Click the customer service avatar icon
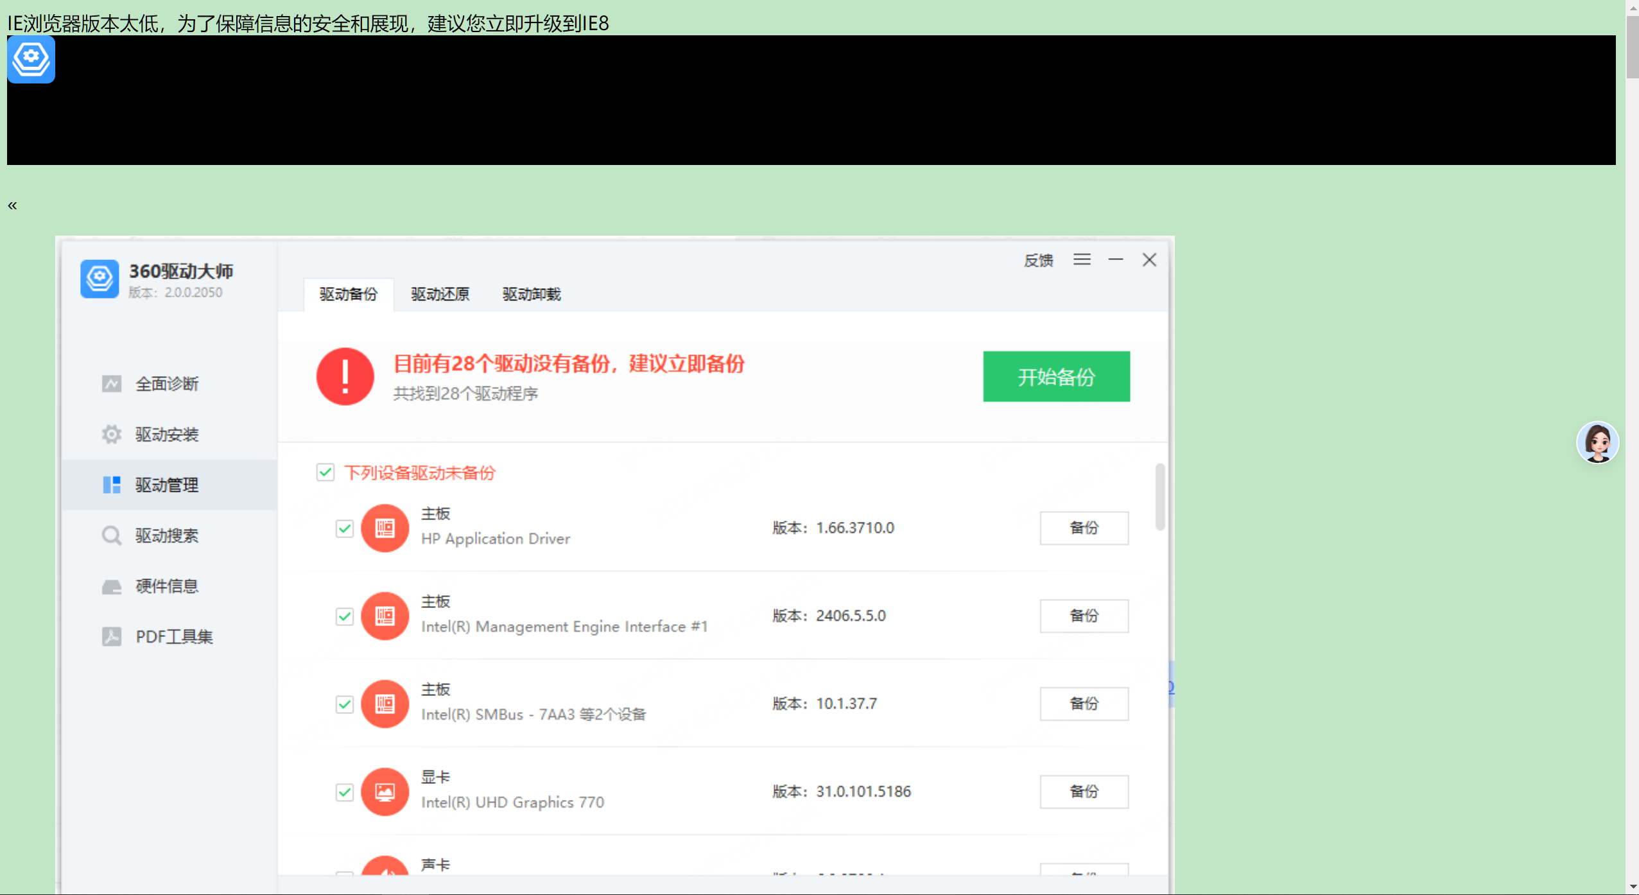 (x=1597, y=442)
